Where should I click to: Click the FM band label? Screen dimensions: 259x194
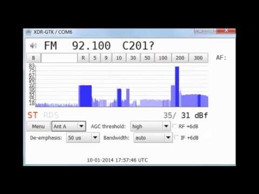51,46
